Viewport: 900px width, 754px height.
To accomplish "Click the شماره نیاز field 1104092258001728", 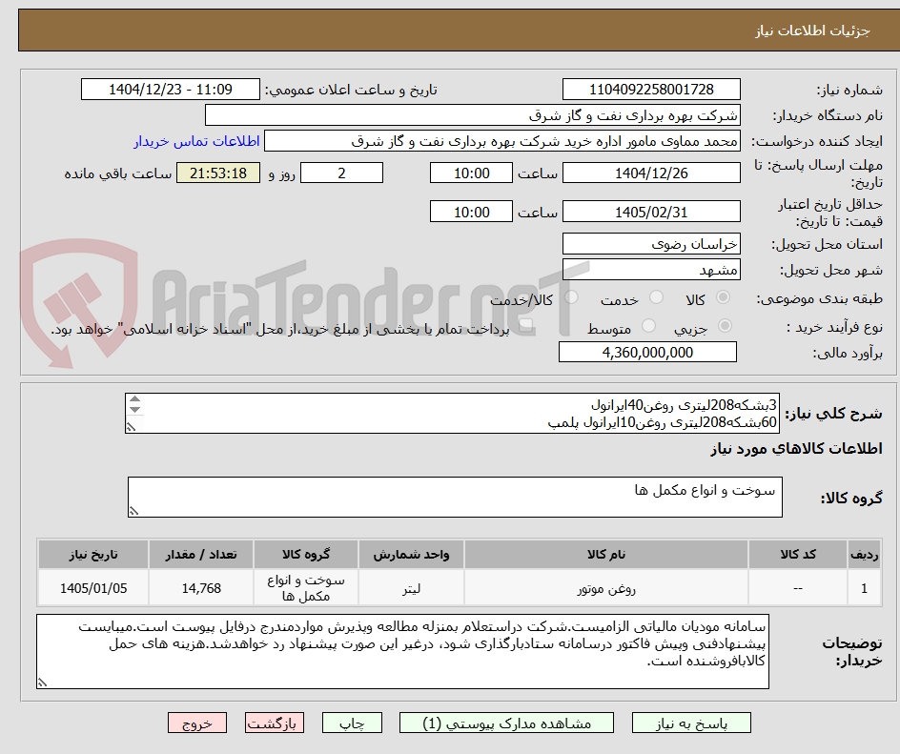I will point(651,90).
